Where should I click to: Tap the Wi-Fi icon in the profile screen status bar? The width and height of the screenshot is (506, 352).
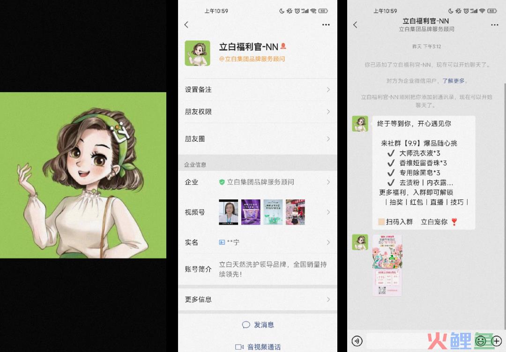click(313, 11)
